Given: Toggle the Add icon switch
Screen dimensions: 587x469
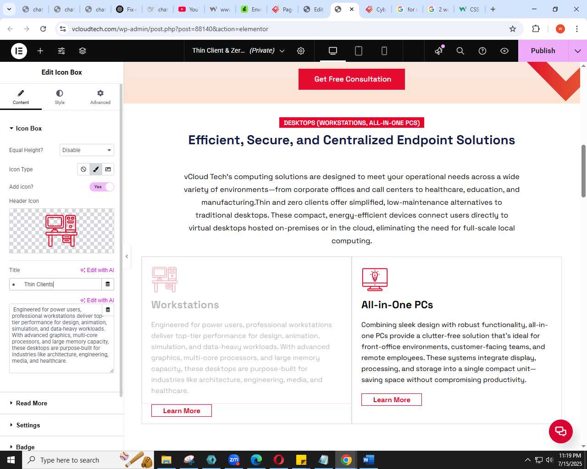Looking at the screenshot, I should (102, 187).
